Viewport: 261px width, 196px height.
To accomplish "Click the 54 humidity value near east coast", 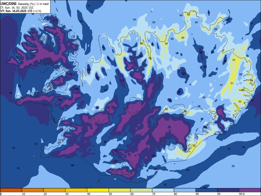I will click(x=251, y=80).
